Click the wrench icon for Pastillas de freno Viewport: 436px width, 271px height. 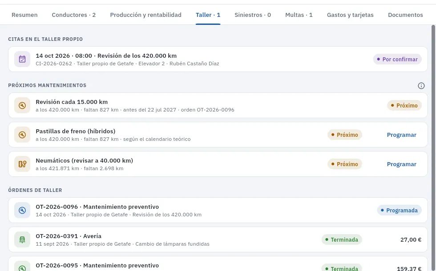click(22, 135)
